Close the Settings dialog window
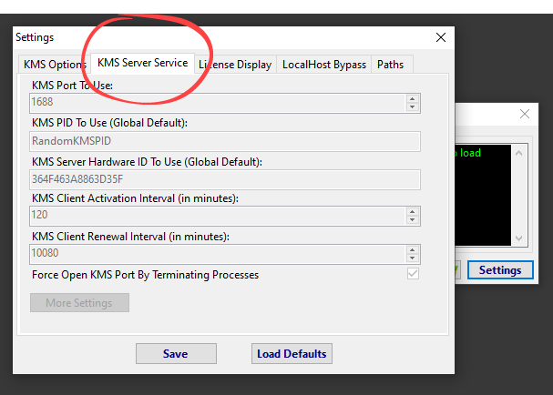Viewport: 553px width, 395px height. 441,37
